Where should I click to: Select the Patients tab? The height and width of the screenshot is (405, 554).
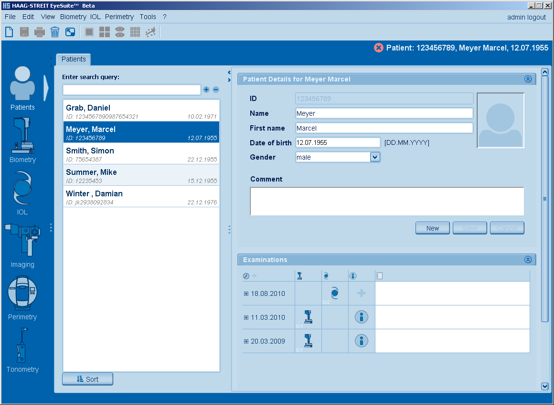[74, 60]
